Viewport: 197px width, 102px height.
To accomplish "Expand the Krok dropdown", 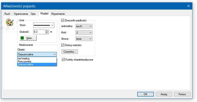I will point(84,33).
